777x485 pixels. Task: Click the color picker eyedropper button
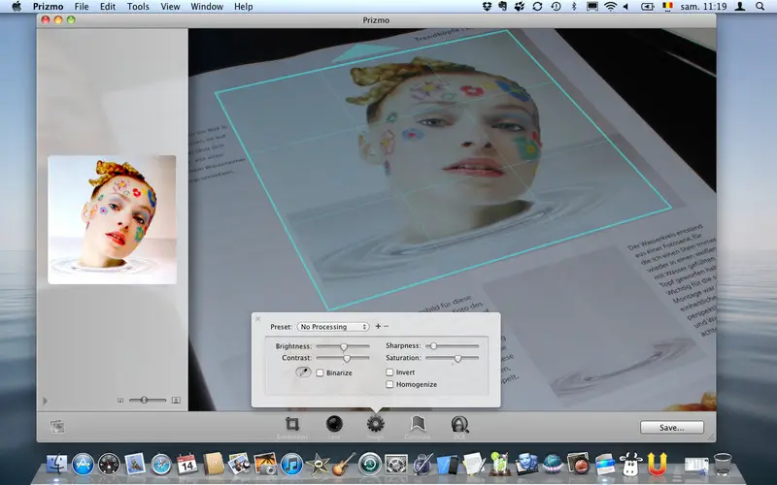click(x=303, y=372)
